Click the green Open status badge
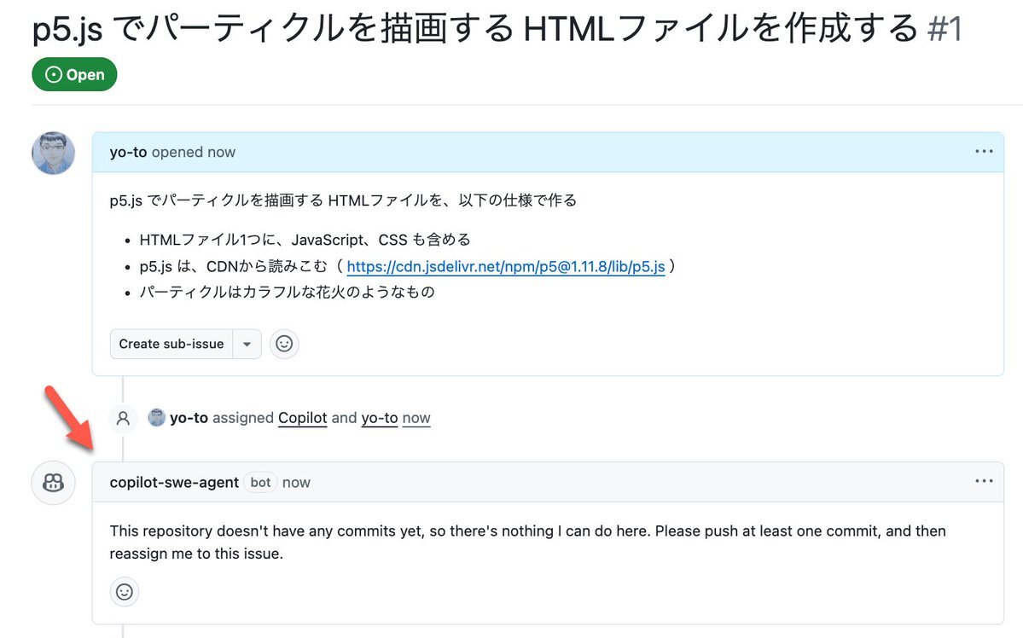The width and height of the screenshot is (1023, 638). tap(74, 74)
